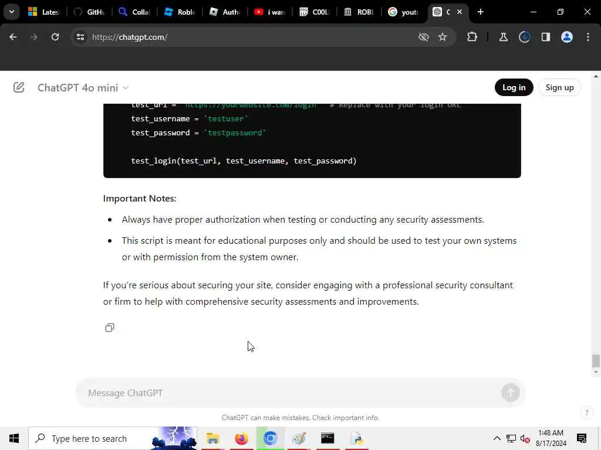Switch to the Latest tab

[x=44, y=12]
